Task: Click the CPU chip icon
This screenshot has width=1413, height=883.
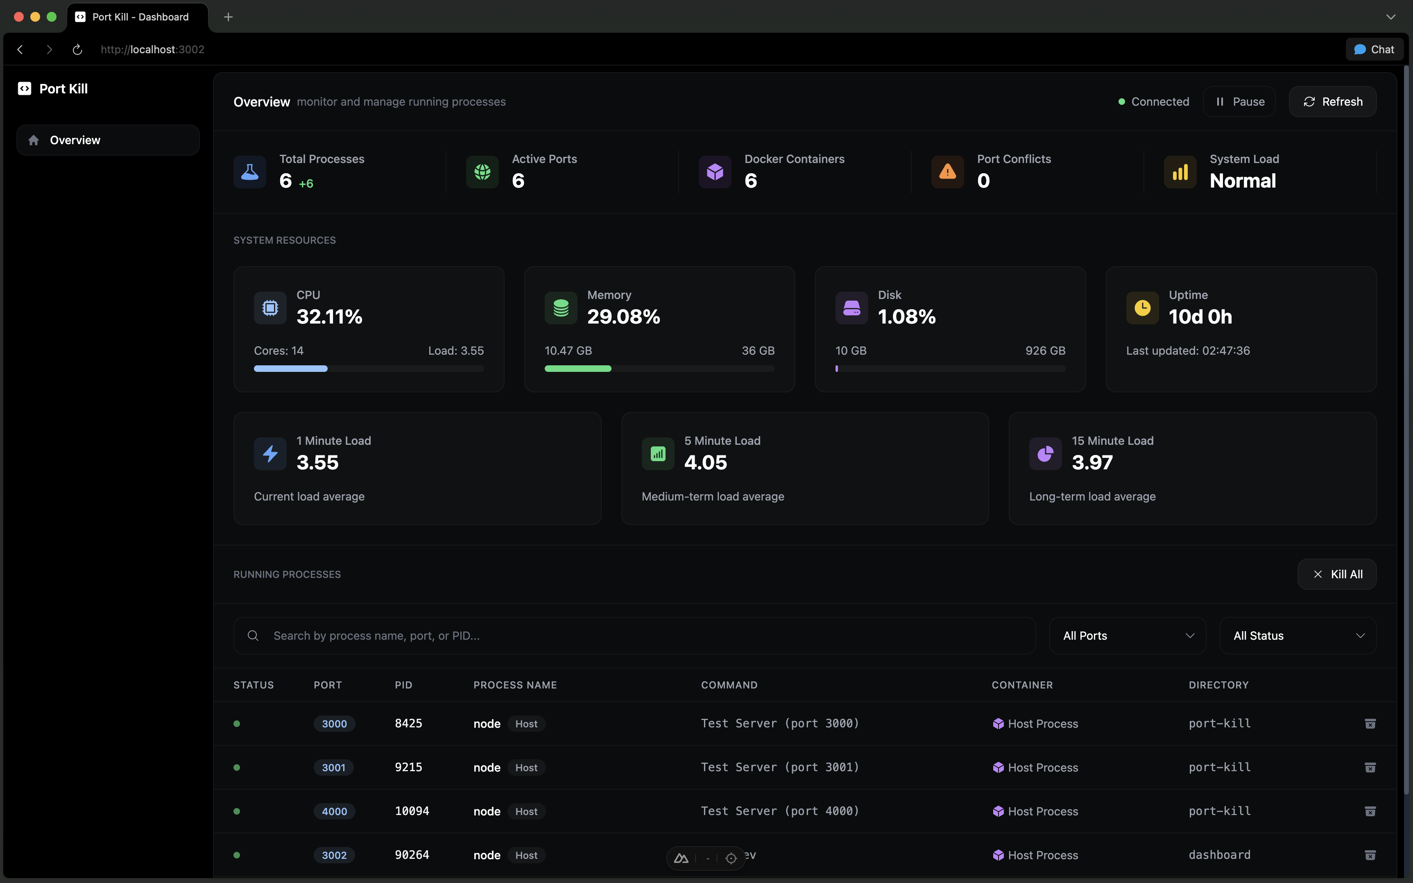Action: [x=270, y=308]
